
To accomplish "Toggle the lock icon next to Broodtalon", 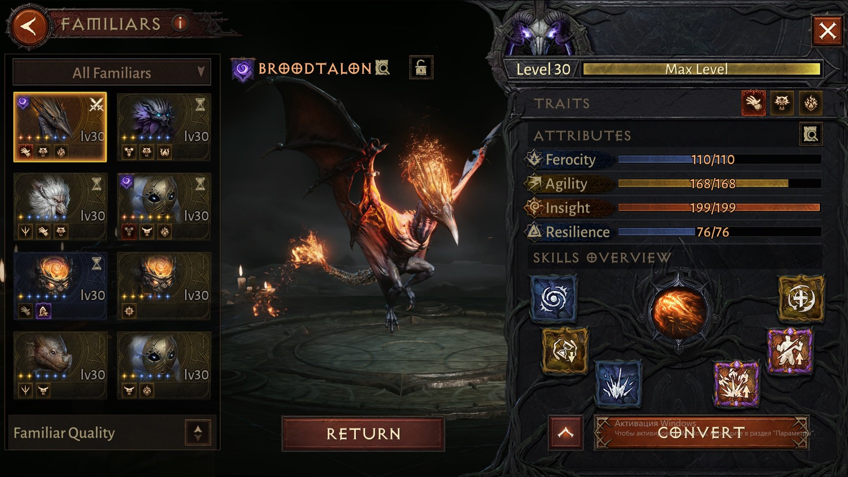I will (421, 68).
